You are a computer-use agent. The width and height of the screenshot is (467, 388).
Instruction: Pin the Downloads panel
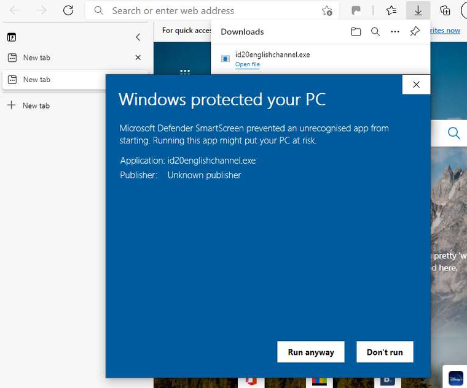pyautogui.click(x=415, y=31)
